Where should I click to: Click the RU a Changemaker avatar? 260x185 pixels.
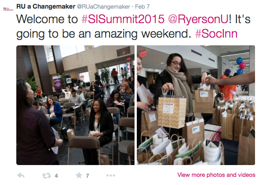coord(8,9)
